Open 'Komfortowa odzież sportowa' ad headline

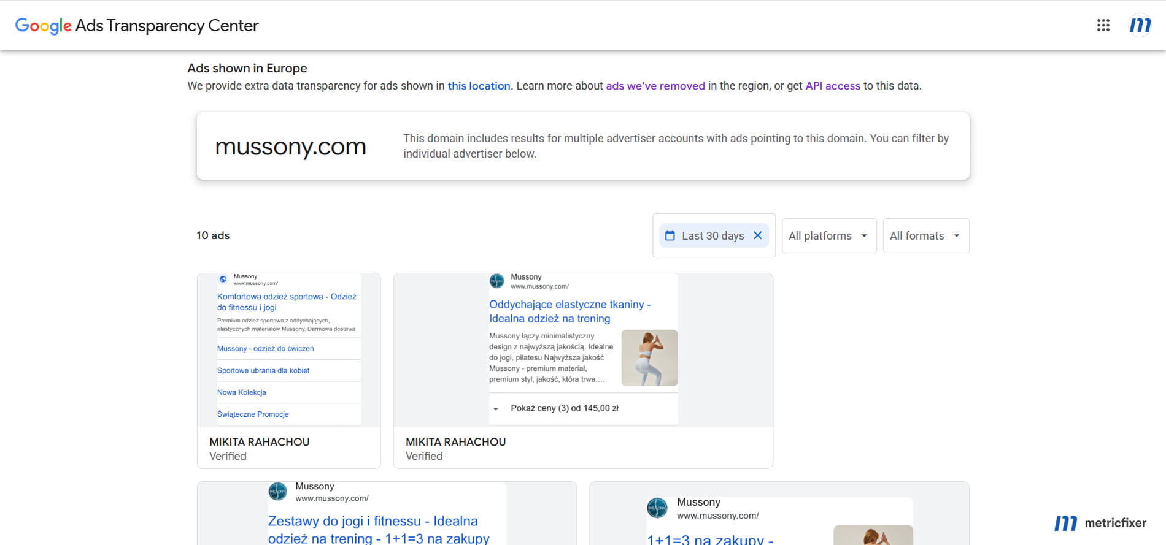[287, 302]
